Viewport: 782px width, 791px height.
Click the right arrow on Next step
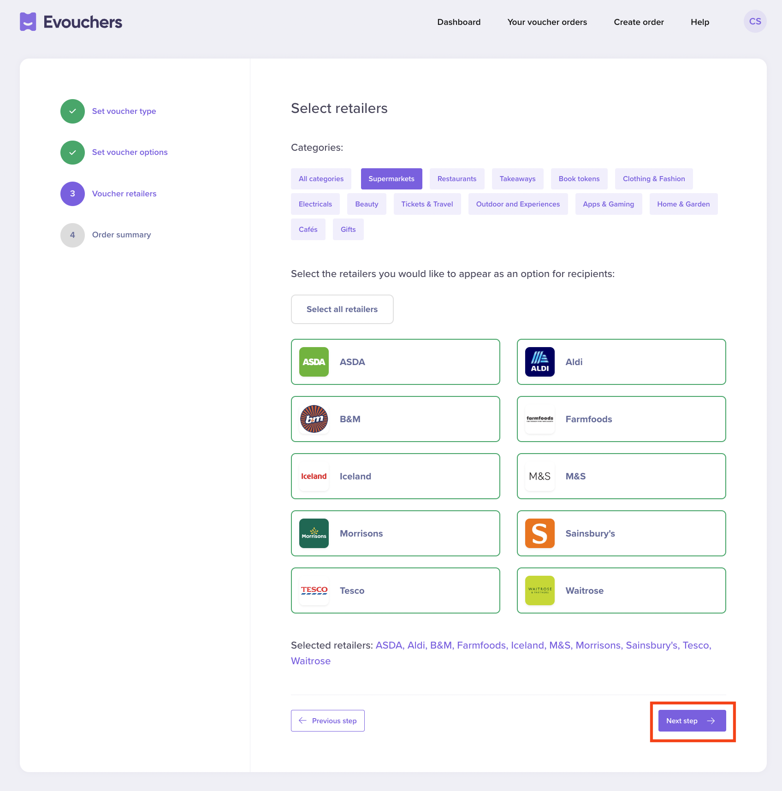click(711, 721)
